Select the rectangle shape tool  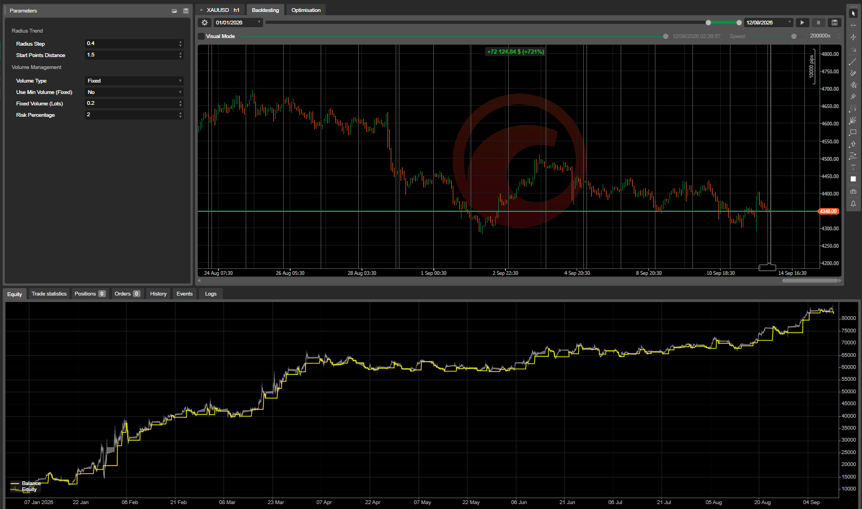tap(853, 132)
